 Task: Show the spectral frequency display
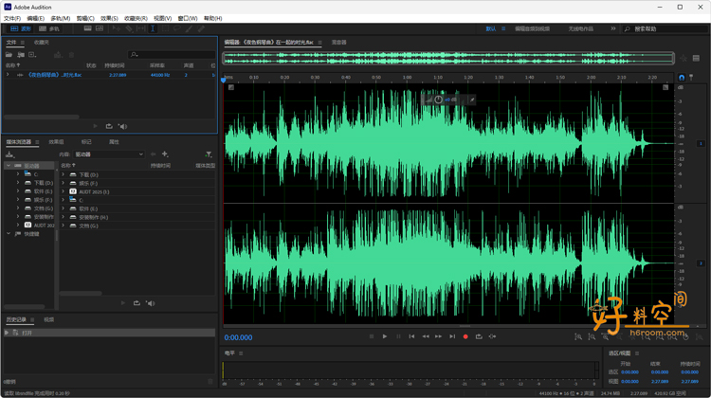coord(87,28)
